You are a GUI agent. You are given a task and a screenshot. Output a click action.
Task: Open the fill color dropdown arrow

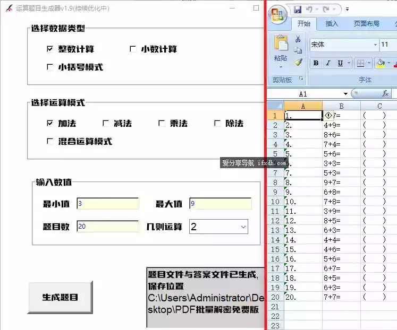[x=388, y=63]
